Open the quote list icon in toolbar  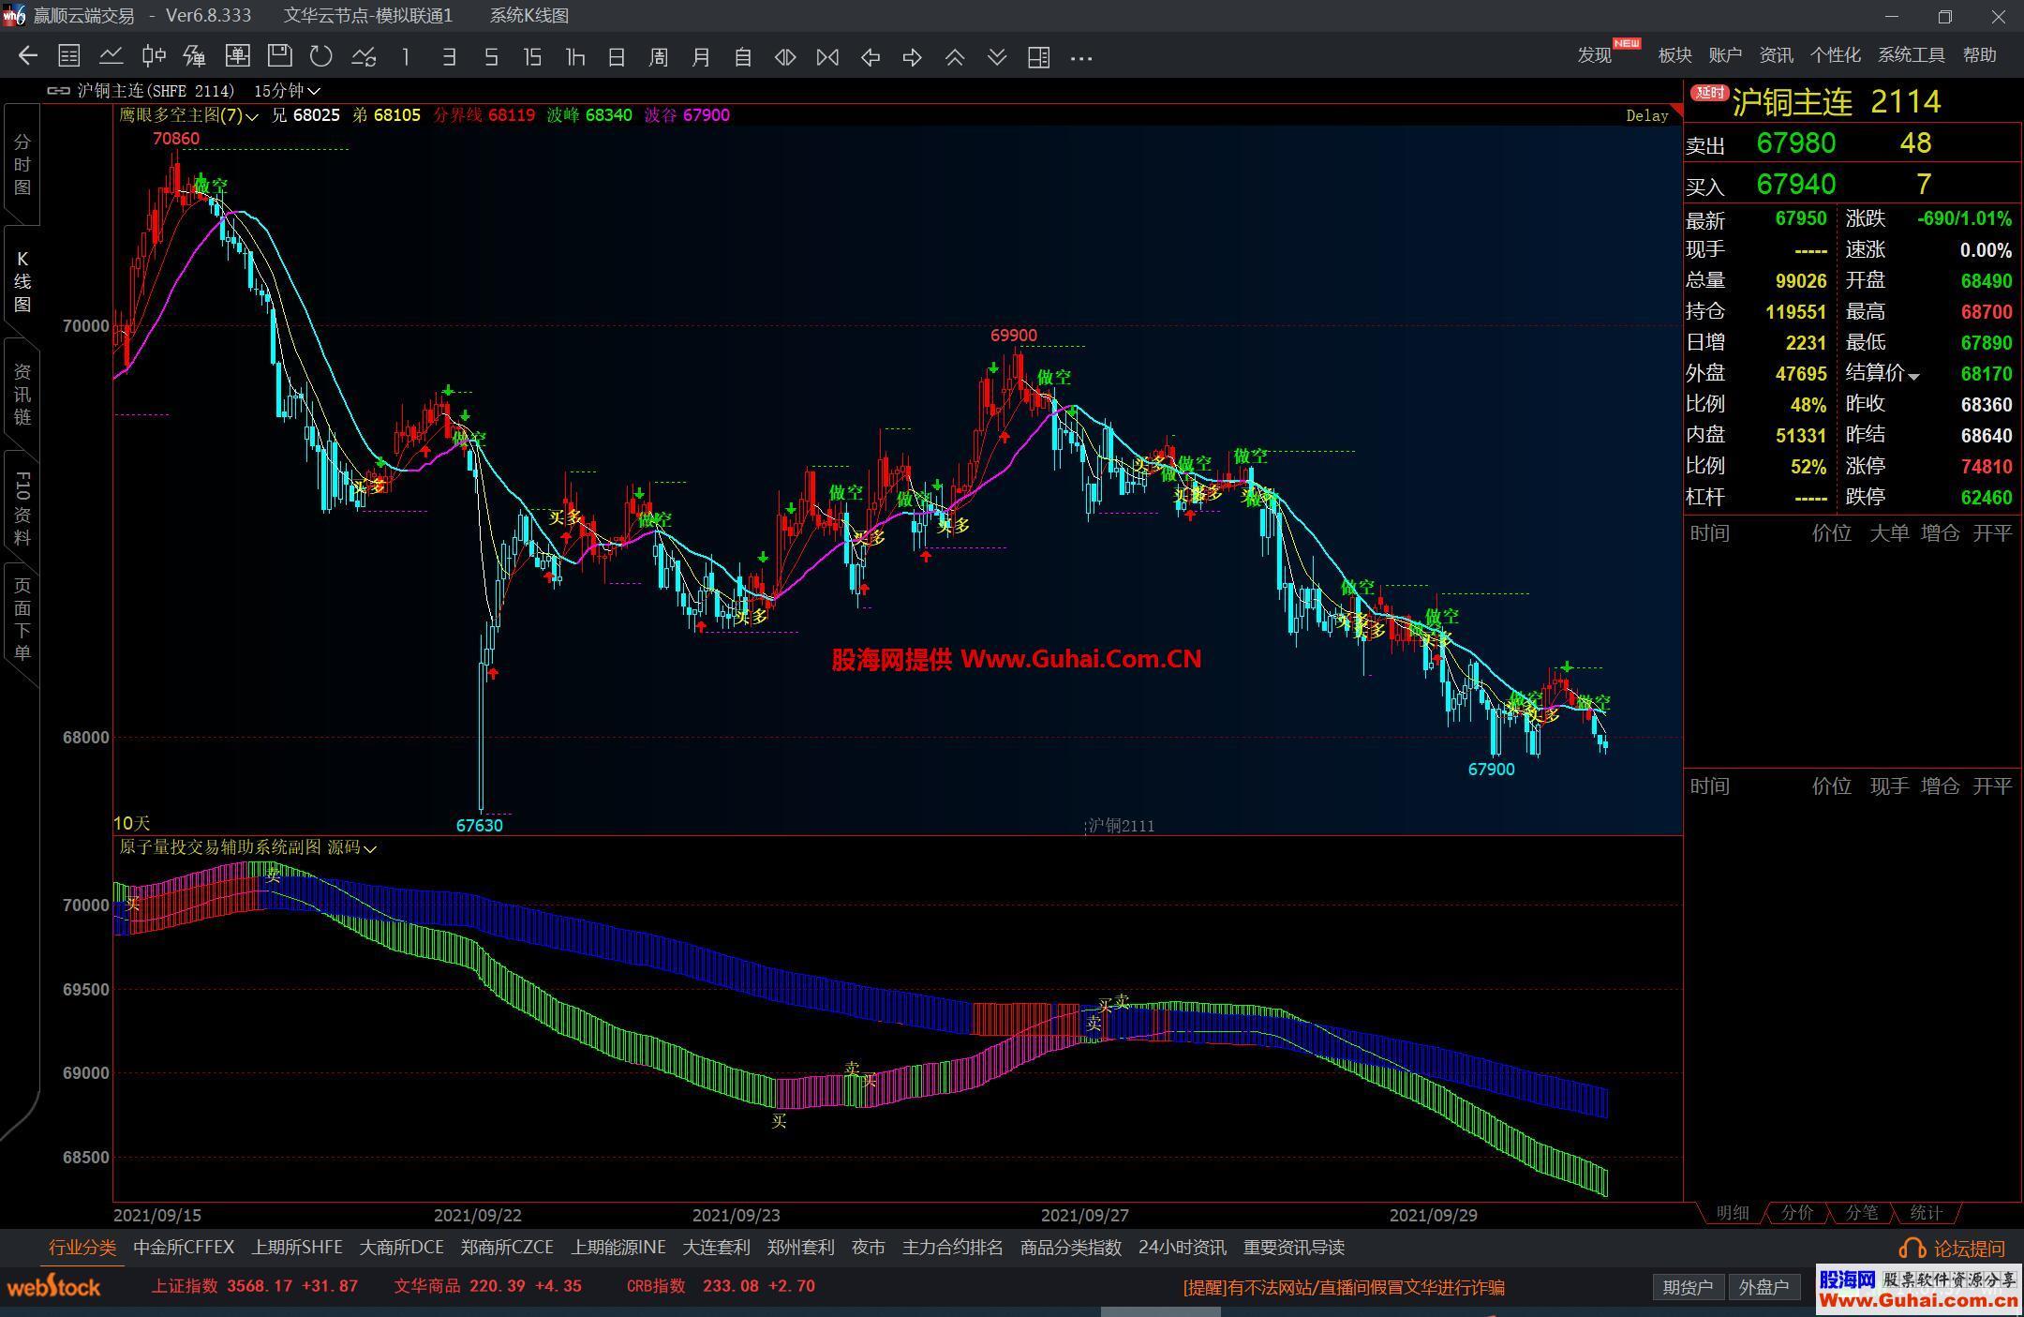(x=69, y=57)
